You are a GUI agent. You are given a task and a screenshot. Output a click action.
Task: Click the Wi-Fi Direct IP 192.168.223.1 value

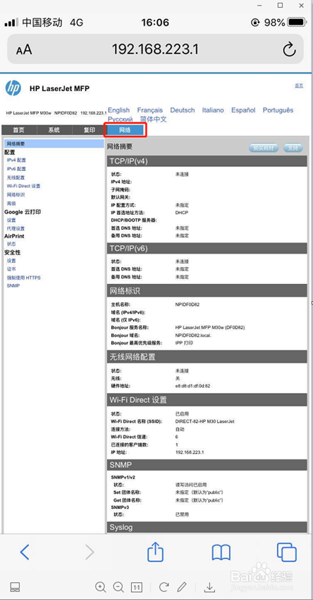[x=190, y=452]
